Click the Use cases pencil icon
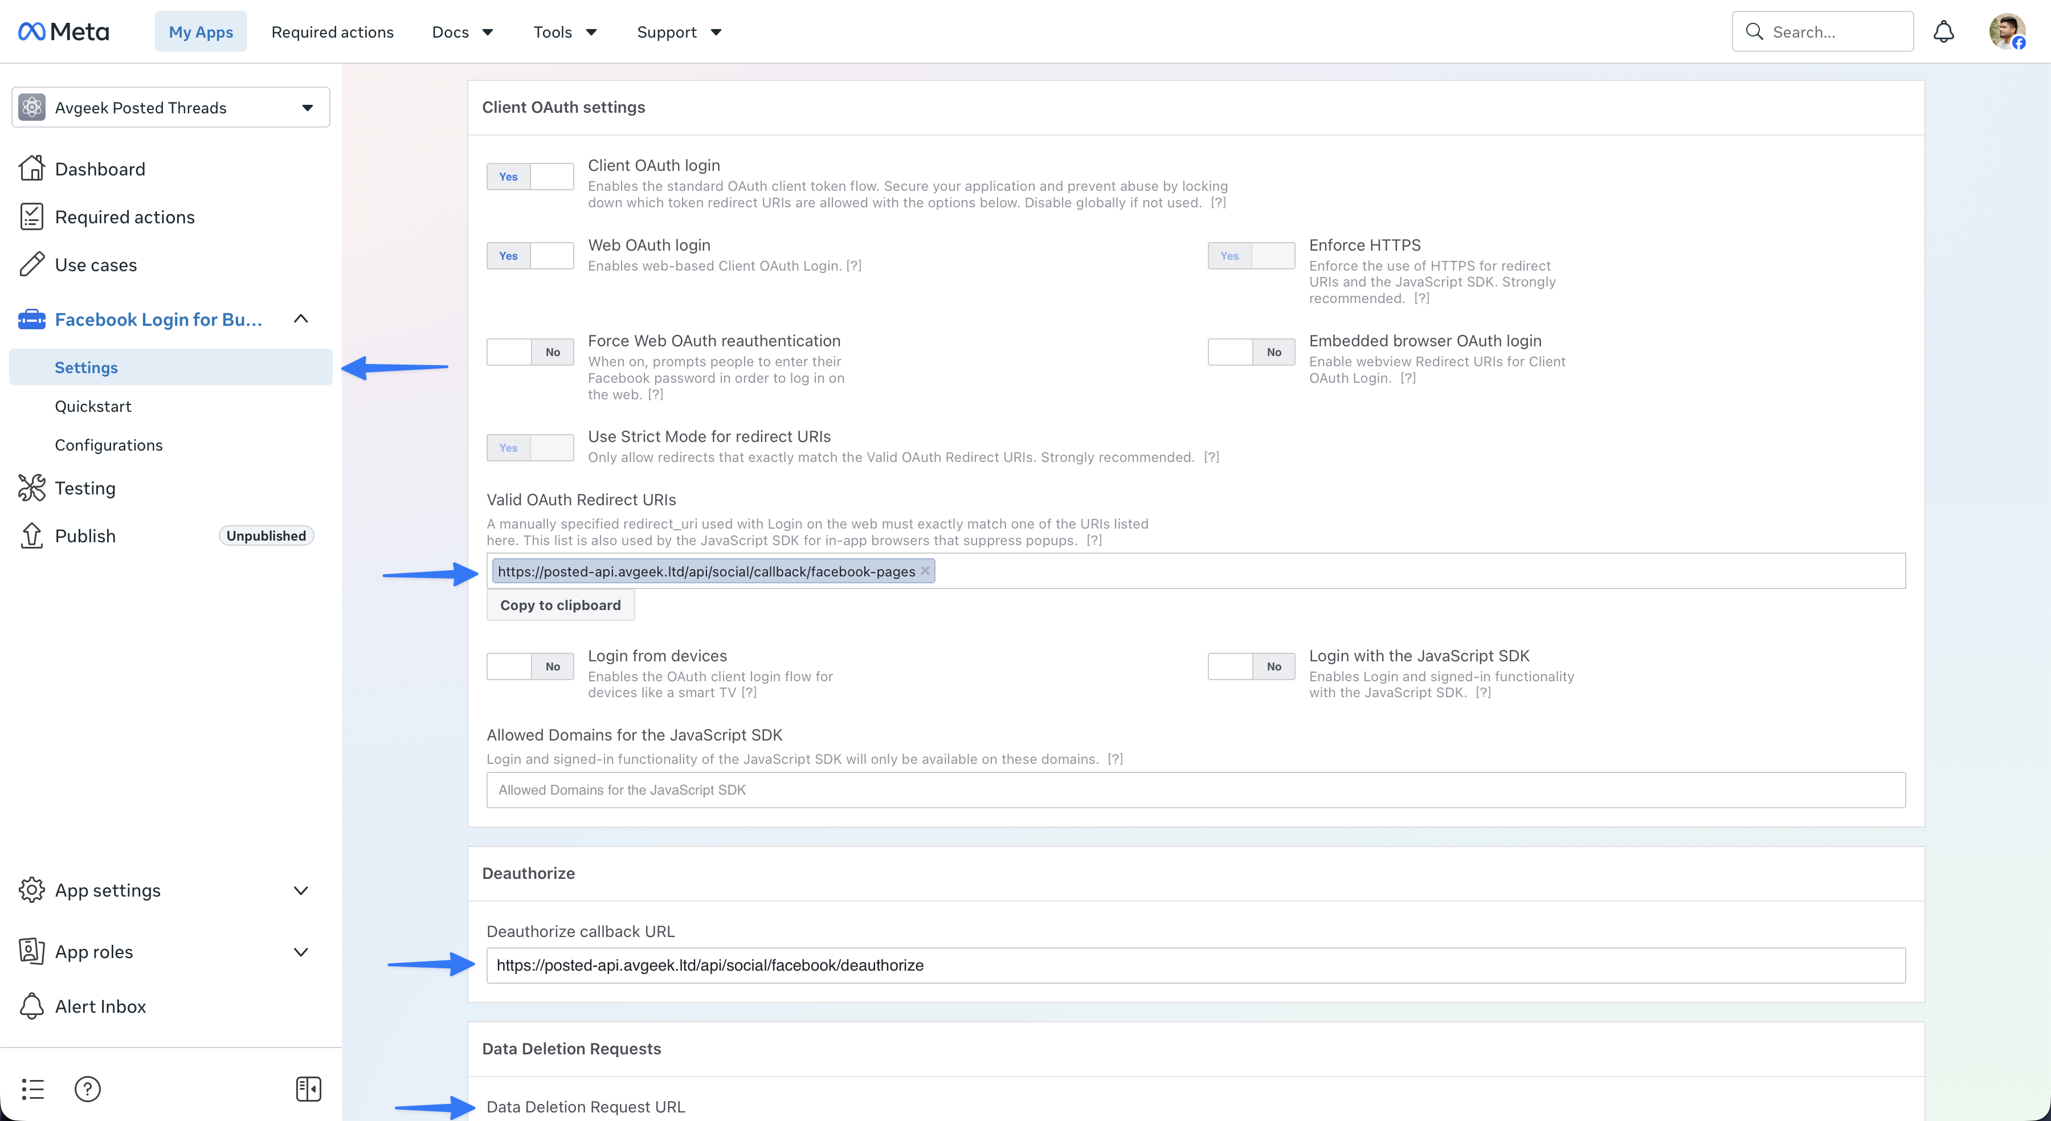This screenshot has height=1121, width=2051. (x=32, y=264)
